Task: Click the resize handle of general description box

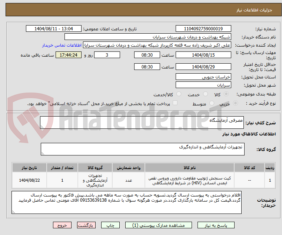Action: (x=42, y=127)
